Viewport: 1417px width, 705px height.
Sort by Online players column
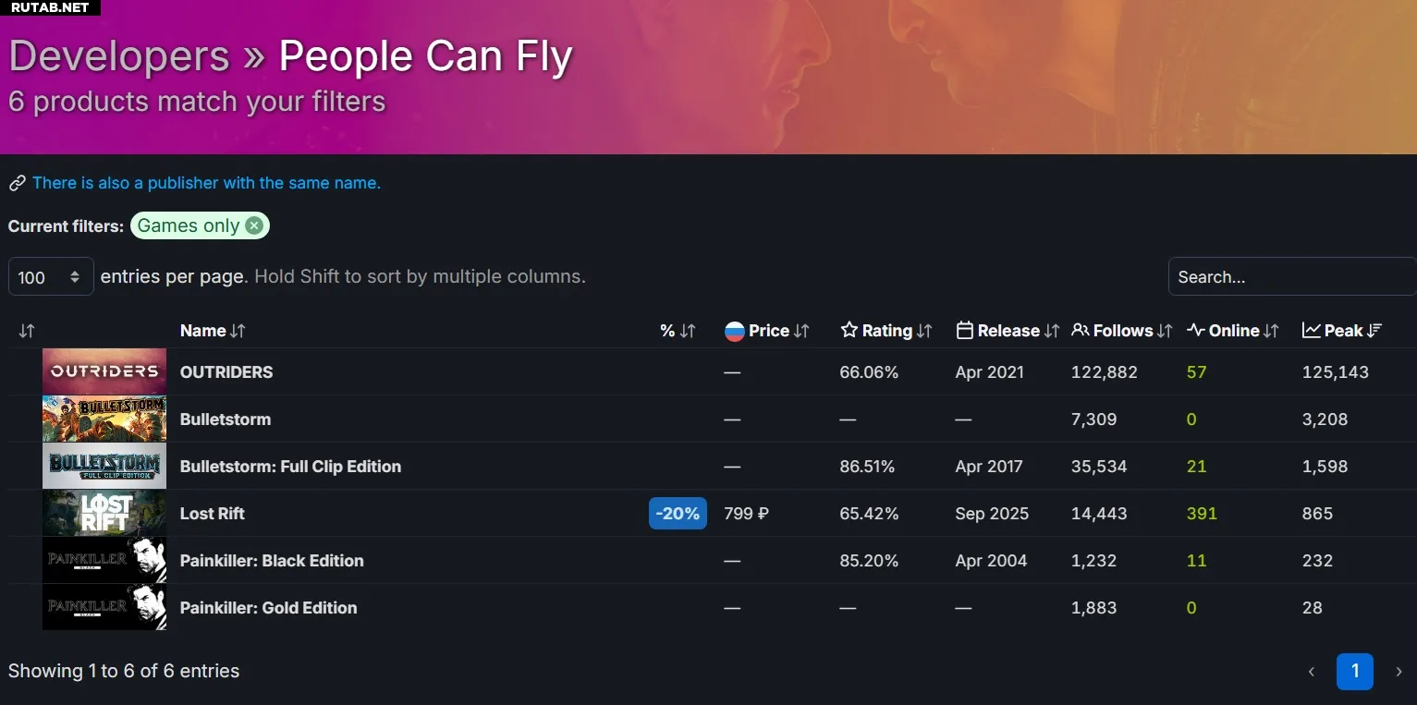1233,331
